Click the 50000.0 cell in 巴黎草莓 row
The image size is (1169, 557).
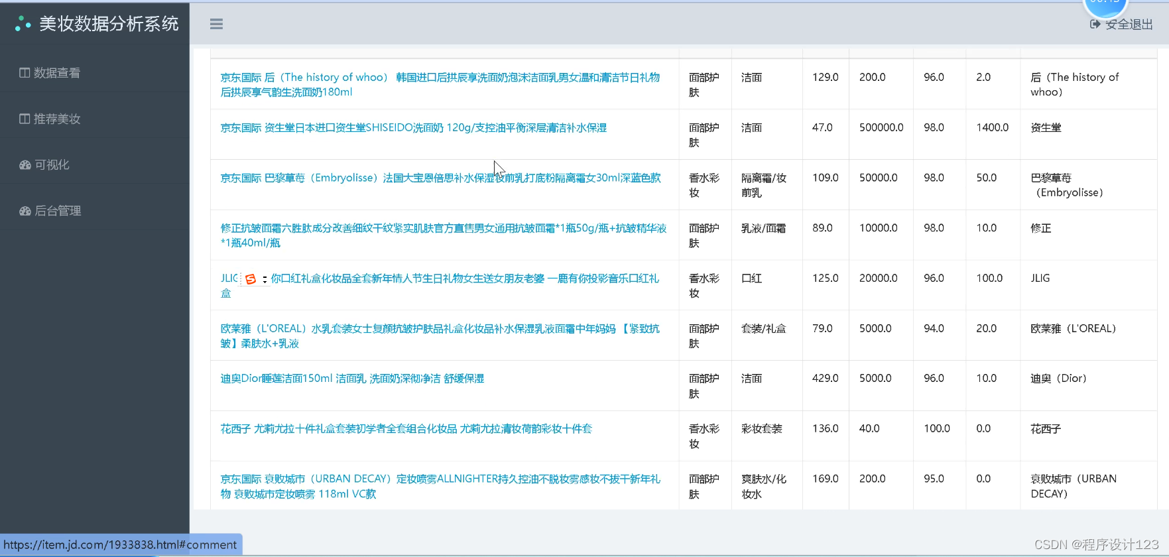click(x=879, y=178)
